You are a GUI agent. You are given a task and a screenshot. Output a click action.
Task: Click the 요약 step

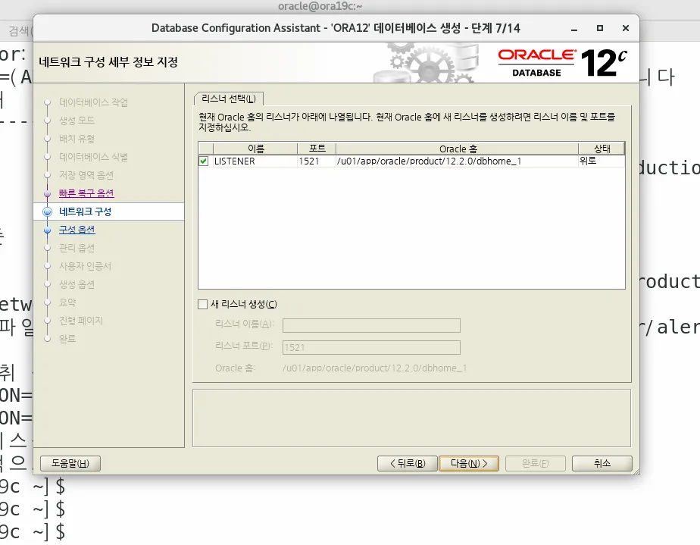(67, 302)
